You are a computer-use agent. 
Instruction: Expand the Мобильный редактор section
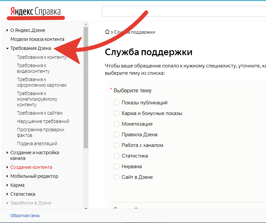point(7,176)
